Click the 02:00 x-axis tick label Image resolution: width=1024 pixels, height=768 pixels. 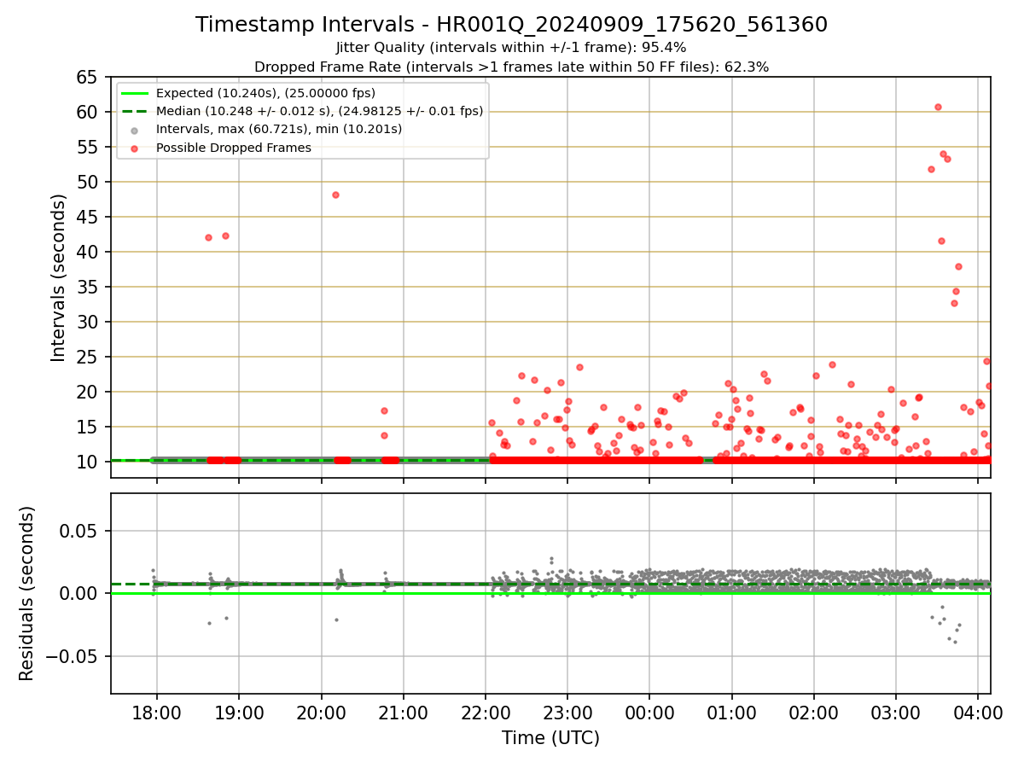(x=814, y=712)
